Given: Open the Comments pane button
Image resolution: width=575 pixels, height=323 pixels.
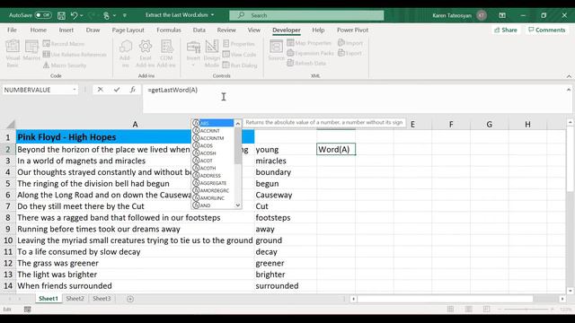Looking at the screenshot, I should tap(547, 30).
